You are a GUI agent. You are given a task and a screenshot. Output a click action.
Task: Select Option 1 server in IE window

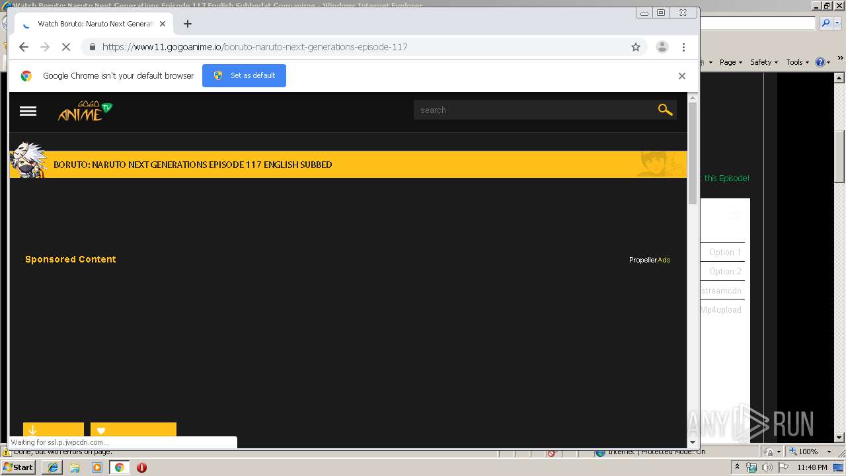(724, 252)
